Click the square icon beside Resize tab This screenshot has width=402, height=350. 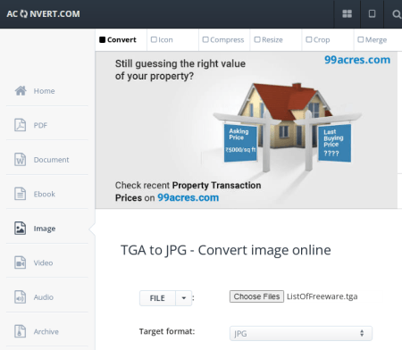point(257,39)
